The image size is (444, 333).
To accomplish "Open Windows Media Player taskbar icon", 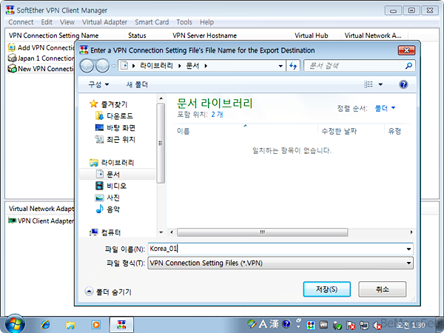I will [x=96, y=325].
